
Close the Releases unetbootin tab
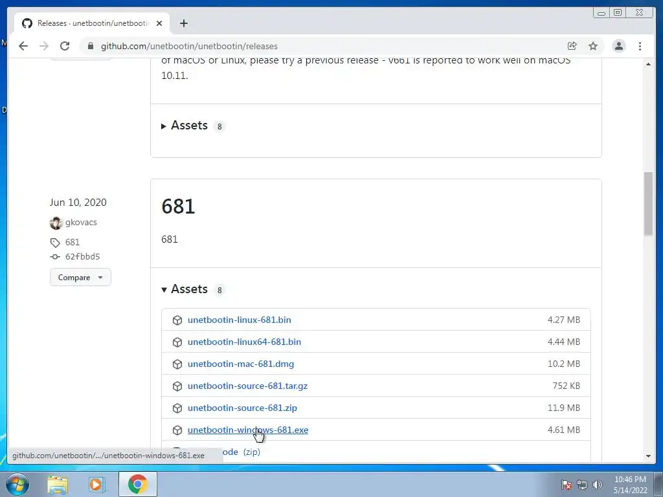[159, 23]
